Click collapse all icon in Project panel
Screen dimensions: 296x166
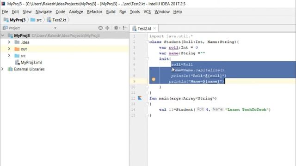(107, 28)
